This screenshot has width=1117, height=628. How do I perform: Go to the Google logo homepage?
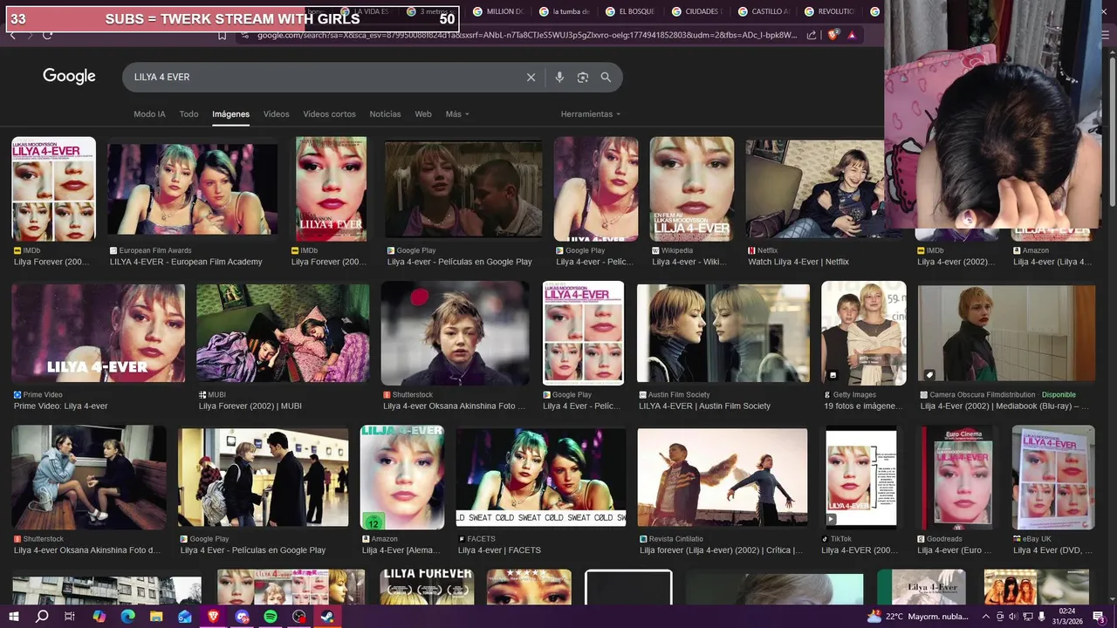pyautogui.click(x=69, y=77)
